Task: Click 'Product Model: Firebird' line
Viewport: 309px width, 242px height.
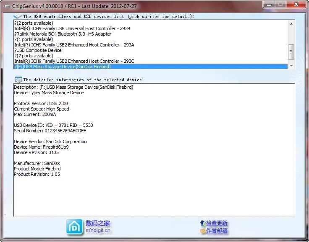Action: tap(37, 169)
